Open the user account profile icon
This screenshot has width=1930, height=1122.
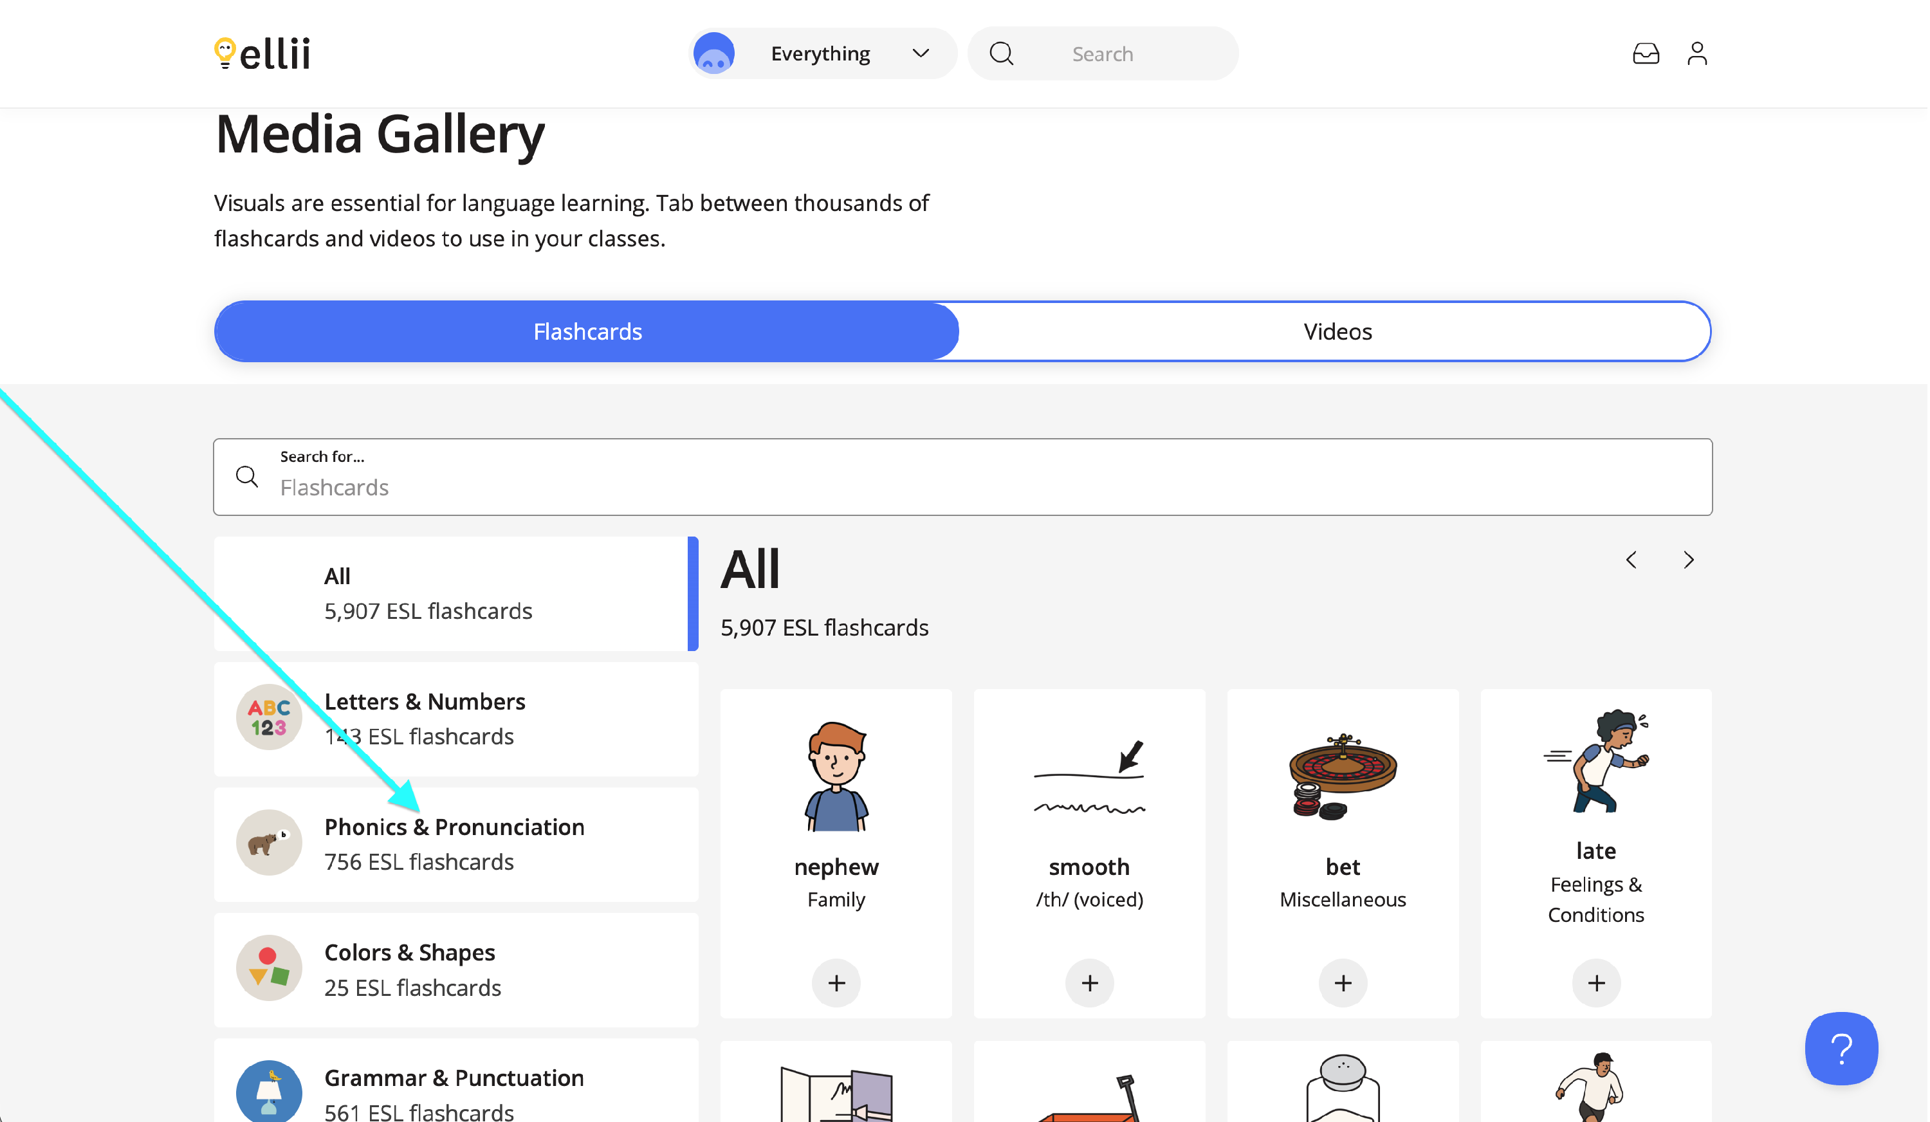[x=1698, y=53]
